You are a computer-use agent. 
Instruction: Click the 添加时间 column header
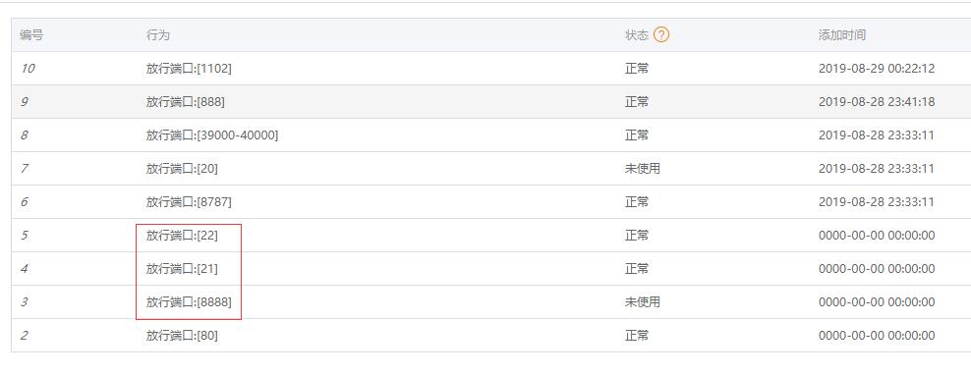pos(841,35)
